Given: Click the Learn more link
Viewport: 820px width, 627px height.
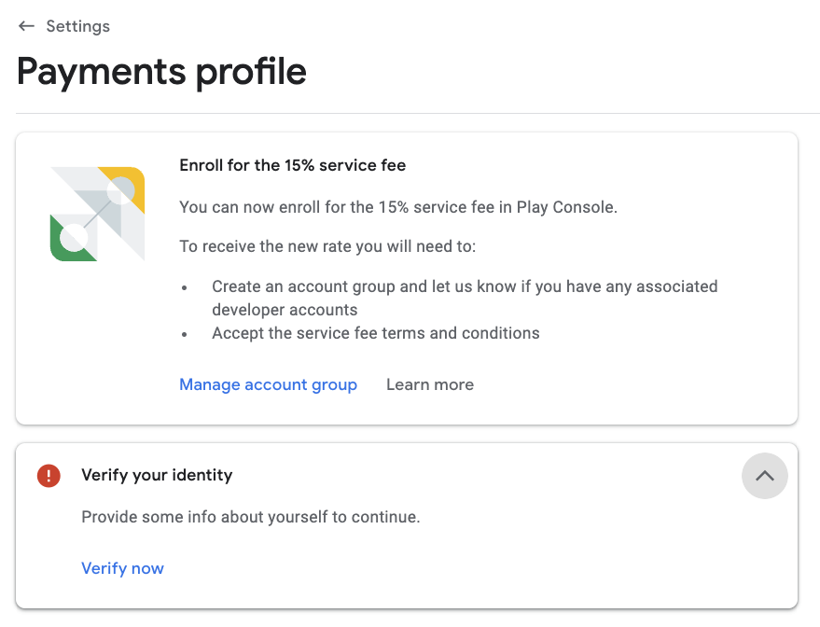Looking at the screenshot, I should pyautogui.click(x=430, y=384).
